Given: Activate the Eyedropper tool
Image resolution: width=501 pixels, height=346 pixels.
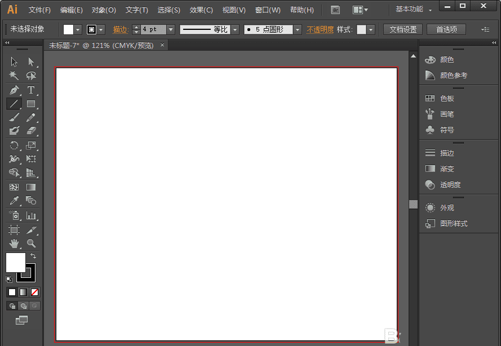Looking at the screenshot, I should (14, 201).
